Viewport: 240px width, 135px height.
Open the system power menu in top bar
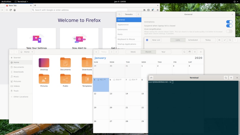pos(236,2)
